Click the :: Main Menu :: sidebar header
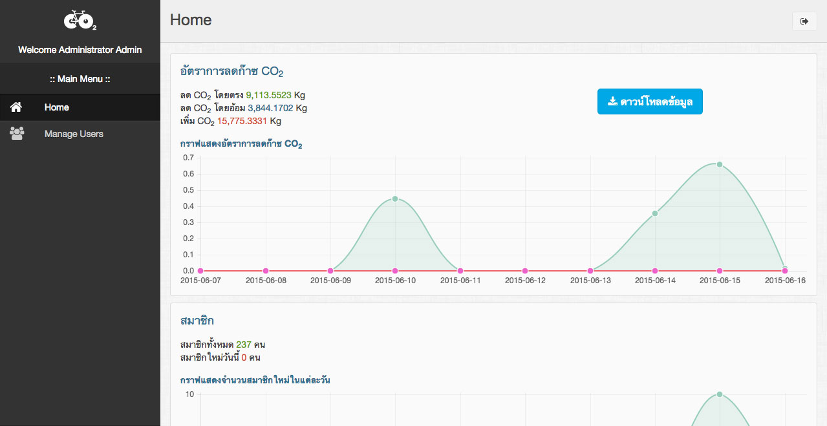Image resolution: width=827 pixels, height=426 pixels. [x=80, y=79]
